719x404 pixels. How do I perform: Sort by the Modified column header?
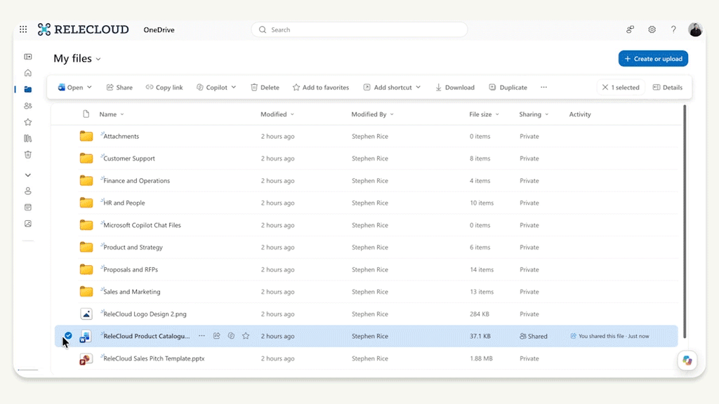coord(274,114)
